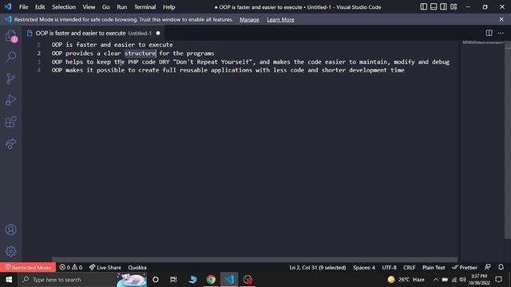Image resolution: width=511 pixels, height=287 pixels.
Task: Click the unsaved dot on Untitled-1 tab
Action: click(158, 33)
